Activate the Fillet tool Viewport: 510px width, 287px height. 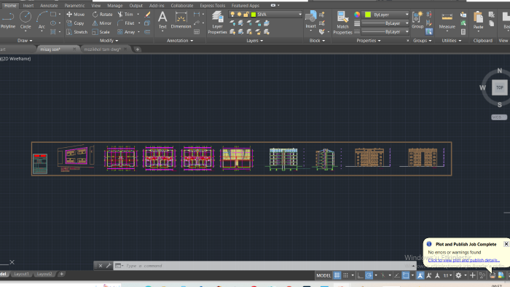coord(126,23)
